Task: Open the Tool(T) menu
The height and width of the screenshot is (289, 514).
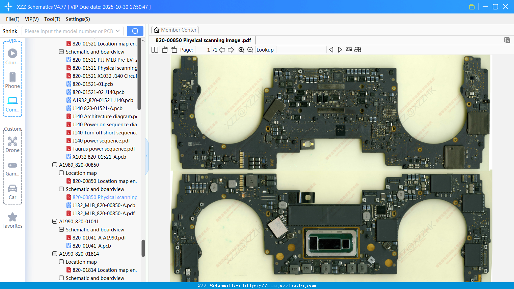Action: 52,19
